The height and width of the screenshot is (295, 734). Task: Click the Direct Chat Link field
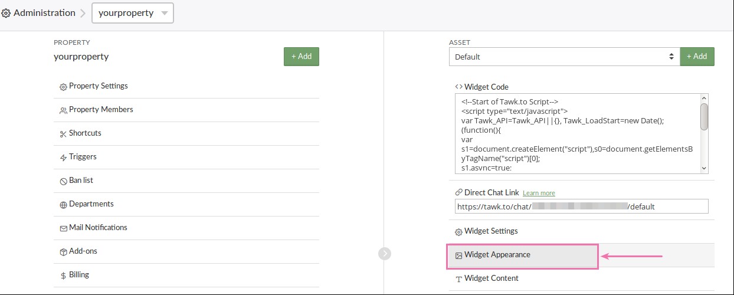click(x=581, y=206)
